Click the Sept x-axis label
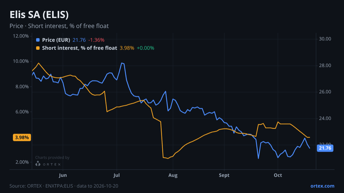The width and height of the screenshot is (344, 193). click(x=224, y=175)
